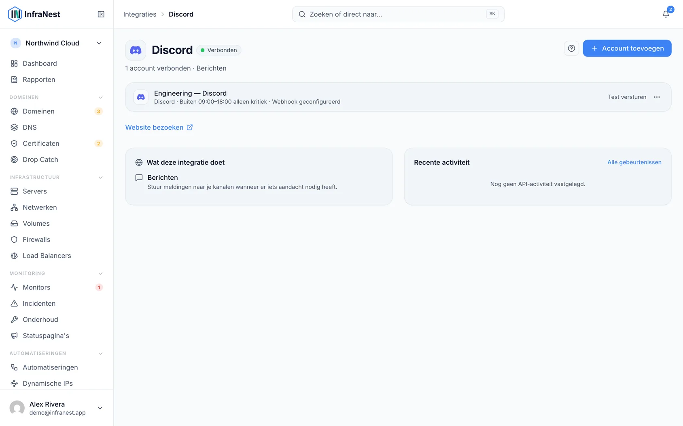Viewport: 683px width, 426px height.
Task: Click the Automatiseringen workflow icon
Action: tap(14, 367)
